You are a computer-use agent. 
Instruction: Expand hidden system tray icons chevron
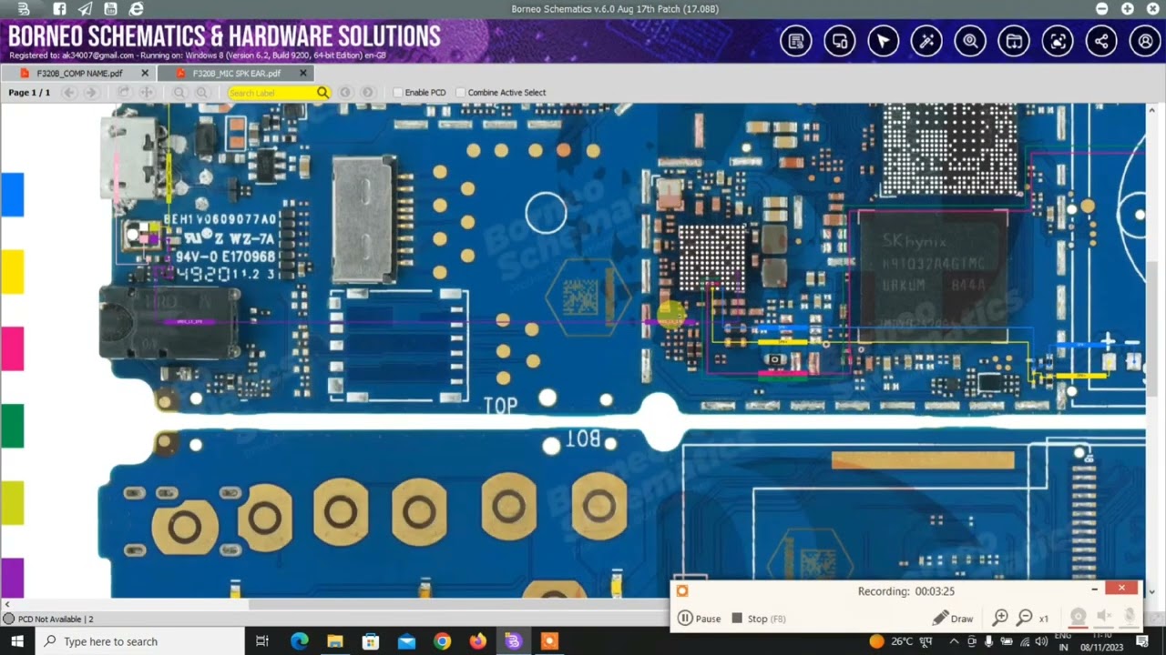(954, 641)
